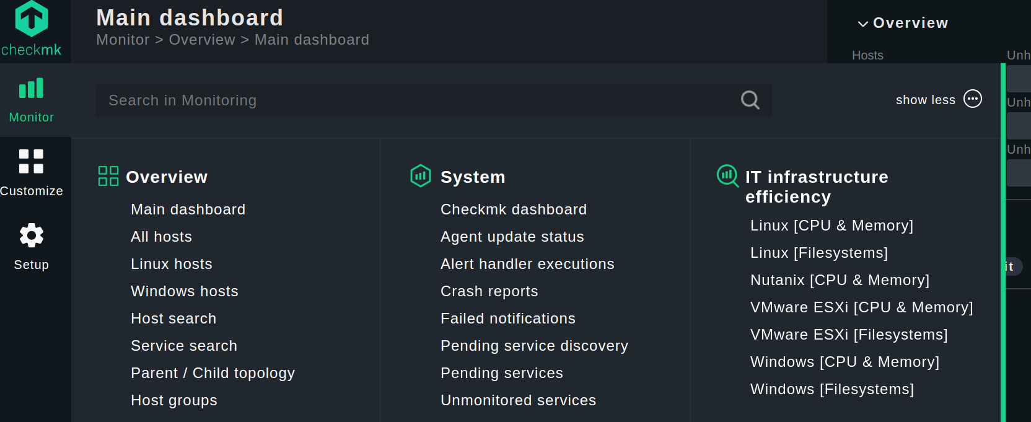The image size is (1031, 422).
Task: Open Failed notifications
Action: (x=508, y=319)
